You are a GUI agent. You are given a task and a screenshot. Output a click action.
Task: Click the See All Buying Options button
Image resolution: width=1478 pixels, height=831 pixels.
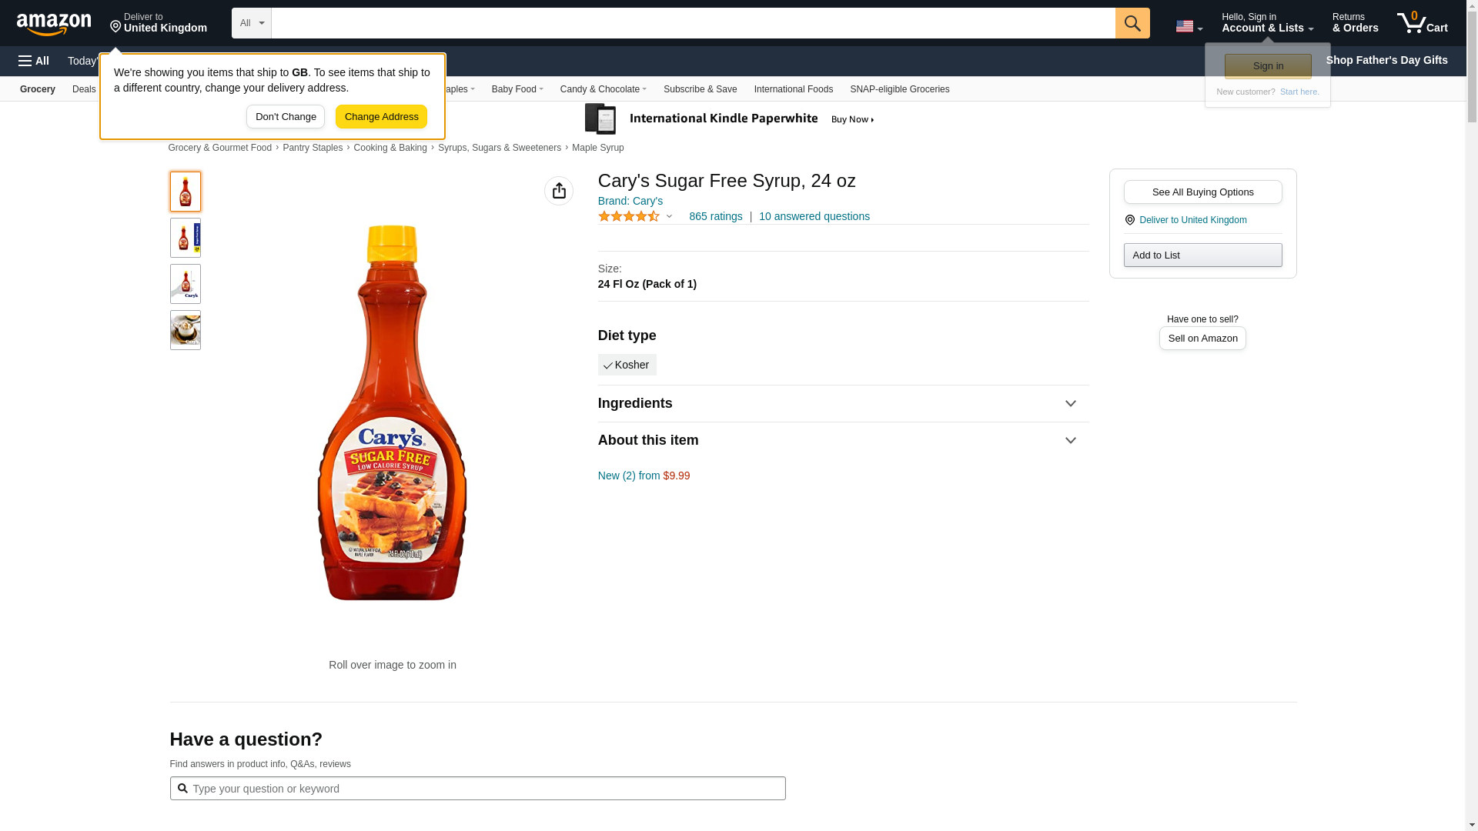point(1202,192)
